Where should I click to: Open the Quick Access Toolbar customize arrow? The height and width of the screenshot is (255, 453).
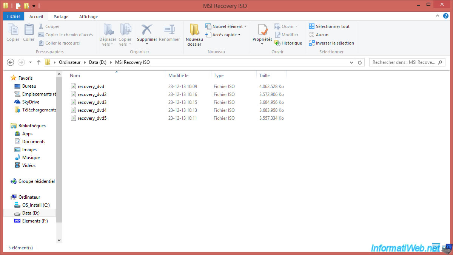[x=34, y=6]
